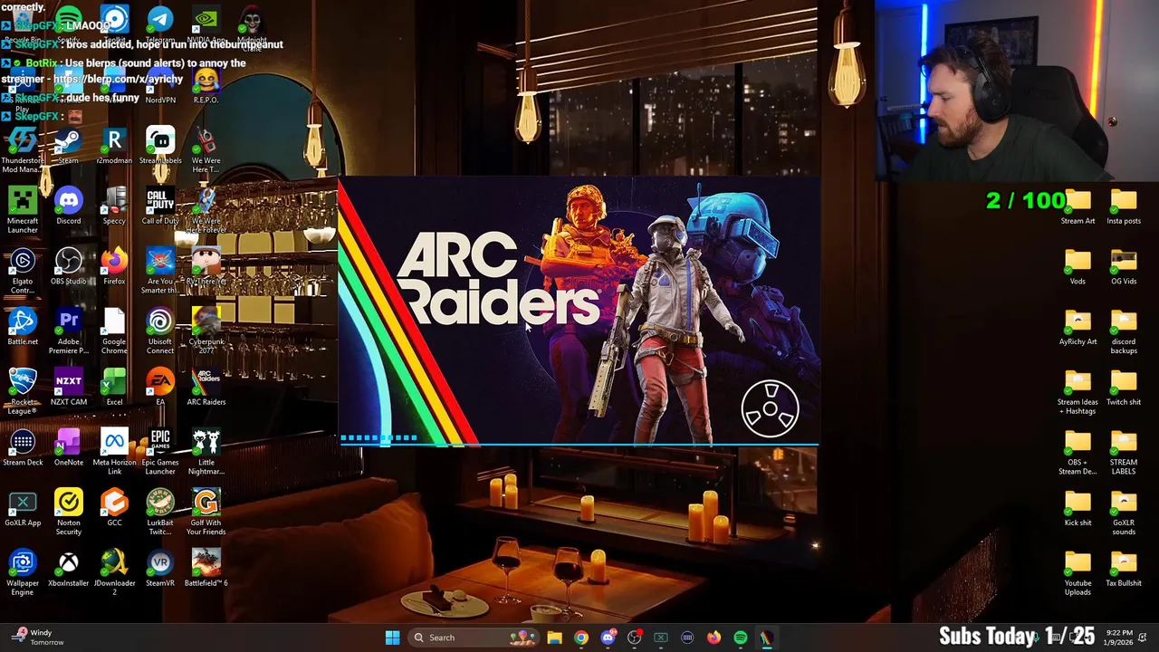Open the AyRichy Art folder
This screenshot has height=652, width=1159.
pyautogui.click(x=1078, y=327)
